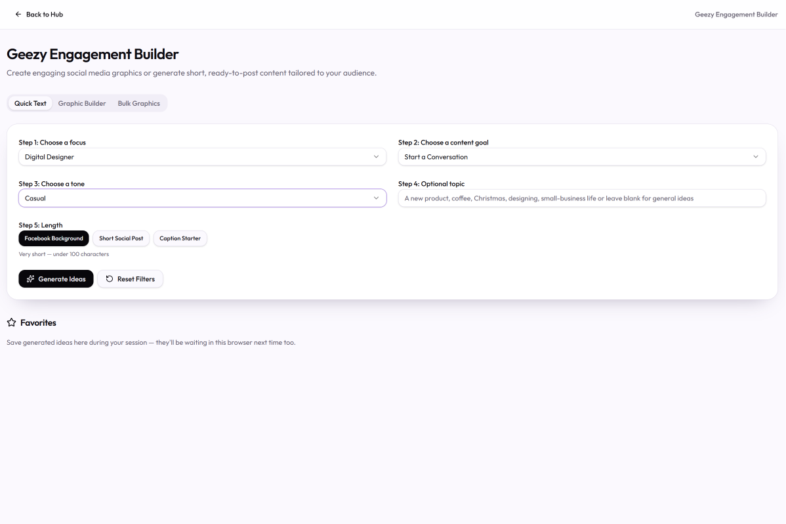Click the reset circular arrow icon
This screenshot has height=524, width=786.
[x=110, y=279]
